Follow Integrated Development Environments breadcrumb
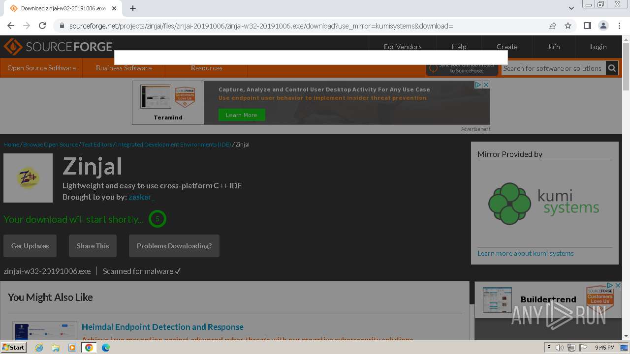The width and height of the screenshot is (630, 354). [x=173, y=145]
